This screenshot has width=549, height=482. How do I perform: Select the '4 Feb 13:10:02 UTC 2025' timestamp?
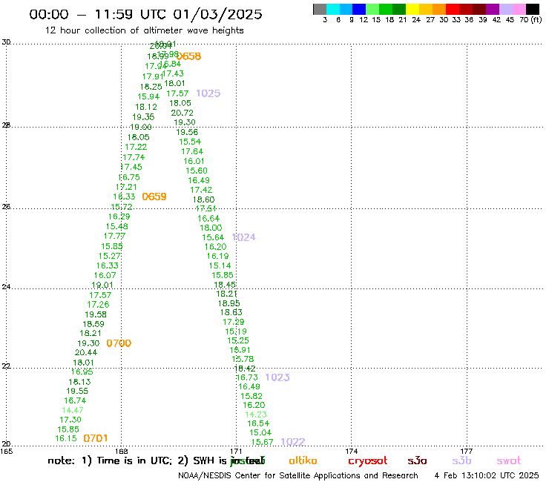487,475
